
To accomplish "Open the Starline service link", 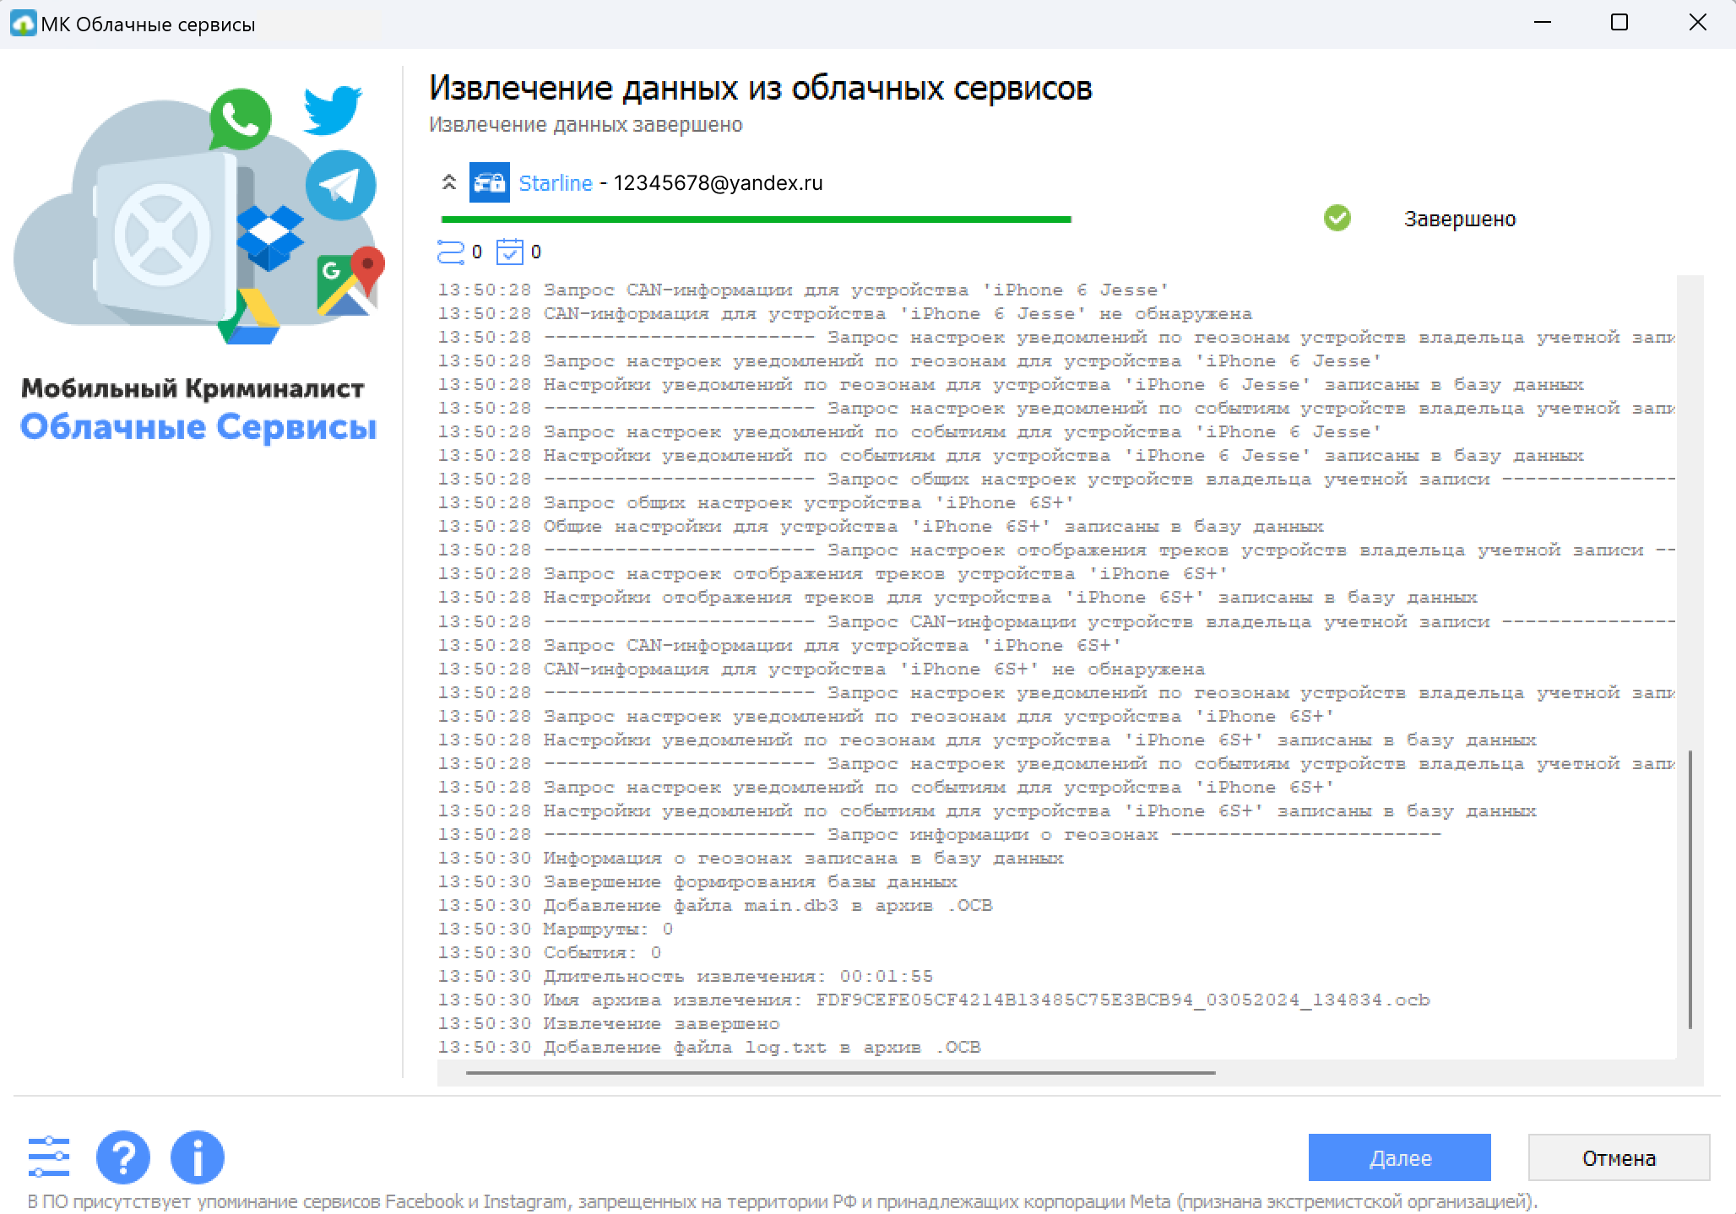I will (x=555, y=183).
